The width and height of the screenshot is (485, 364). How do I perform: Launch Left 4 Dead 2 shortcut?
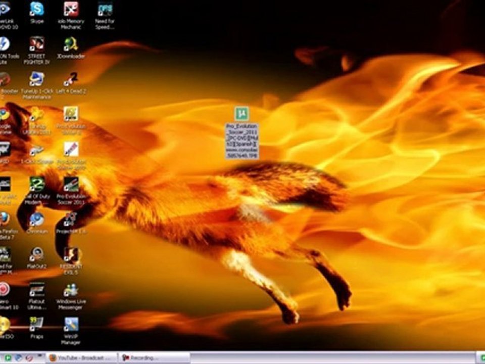71,82
